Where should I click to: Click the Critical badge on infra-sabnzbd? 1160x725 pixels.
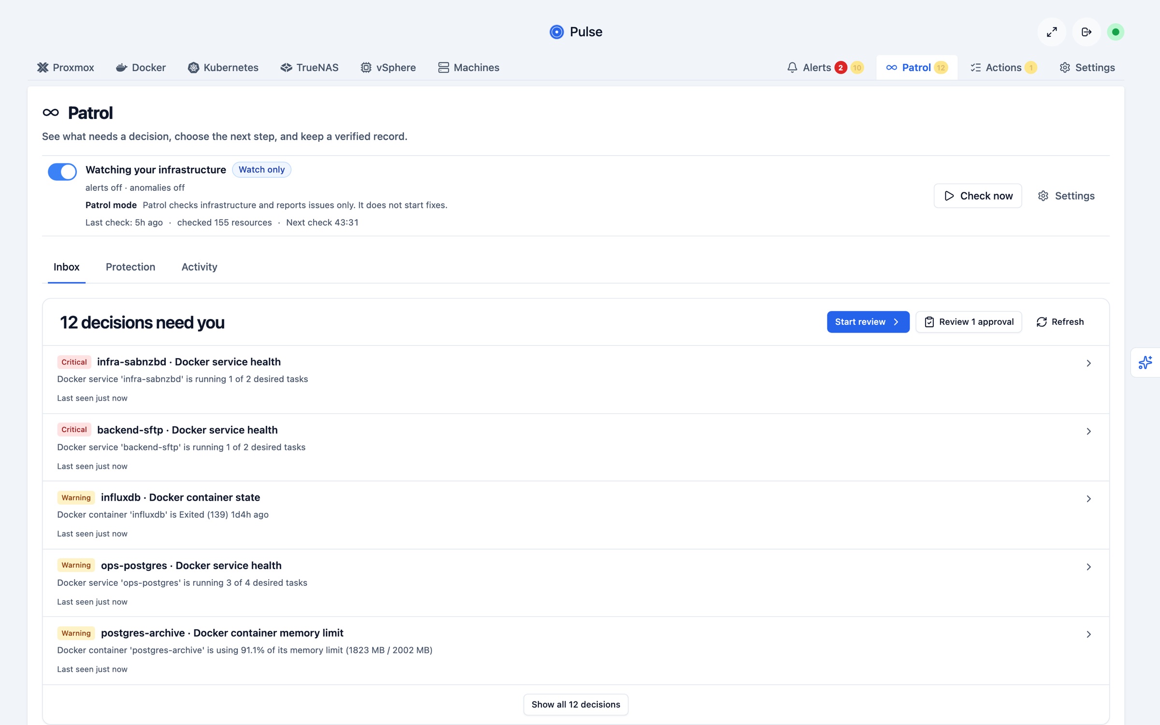[74, 362]
